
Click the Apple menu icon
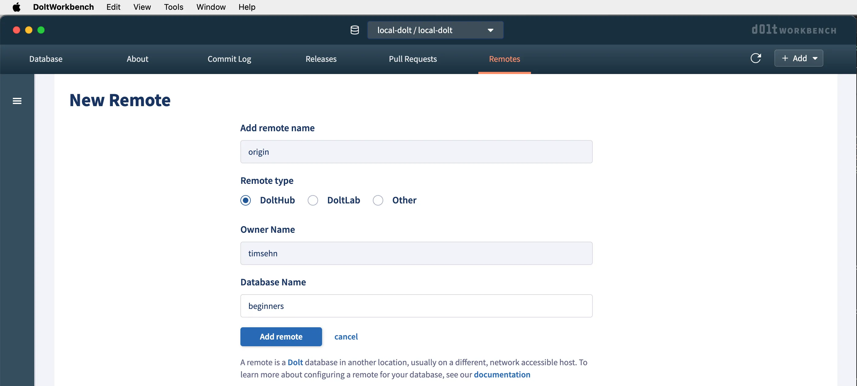[16, 7]
